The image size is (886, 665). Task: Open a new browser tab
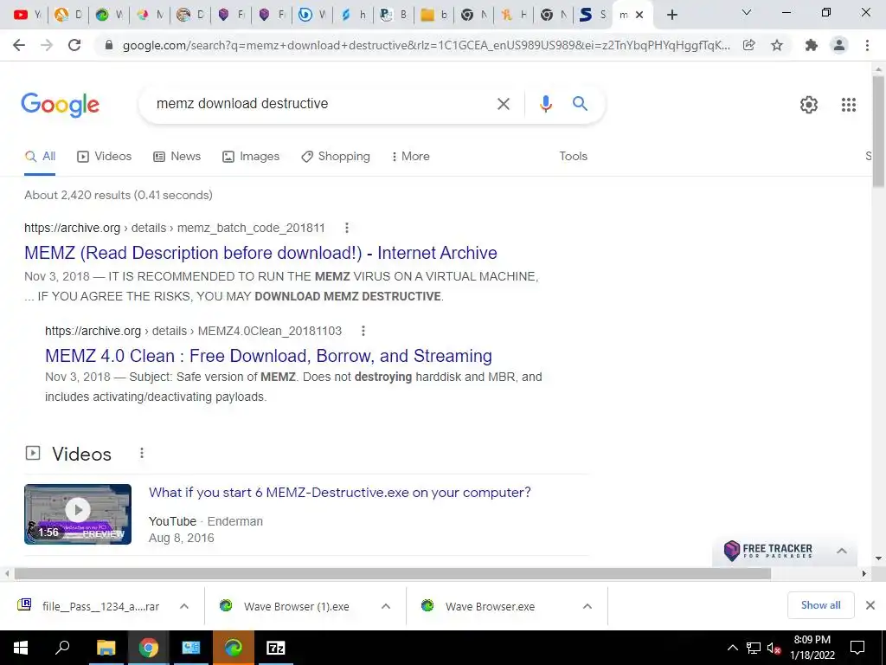pos(671,15)
